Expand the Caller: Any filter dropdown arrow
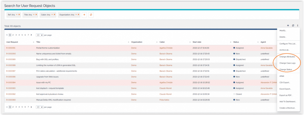This screenshot has width=304, height=115. tap(52, 15)
